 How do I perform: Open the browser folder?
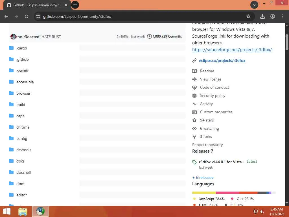coord(23,93)
